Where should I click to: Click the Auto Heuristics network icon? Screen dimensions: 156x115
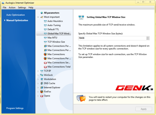pos(45,21)
